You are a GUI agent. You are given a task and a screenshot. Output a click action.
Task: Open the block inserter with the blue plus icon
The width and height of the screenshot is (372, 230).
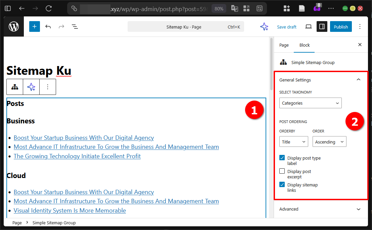click(x=34, y=26)
